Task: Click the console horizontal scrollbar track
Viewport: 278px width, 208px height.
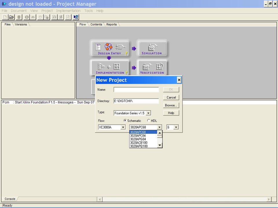Action: 184,199
